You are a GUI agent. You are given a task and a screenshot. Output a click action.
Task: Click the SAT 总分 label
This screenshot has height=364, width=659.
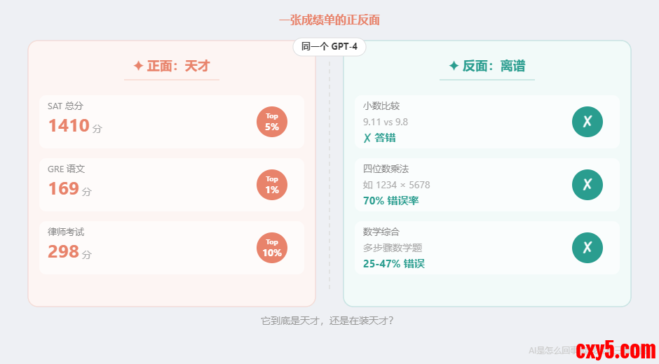coord(65,106)
